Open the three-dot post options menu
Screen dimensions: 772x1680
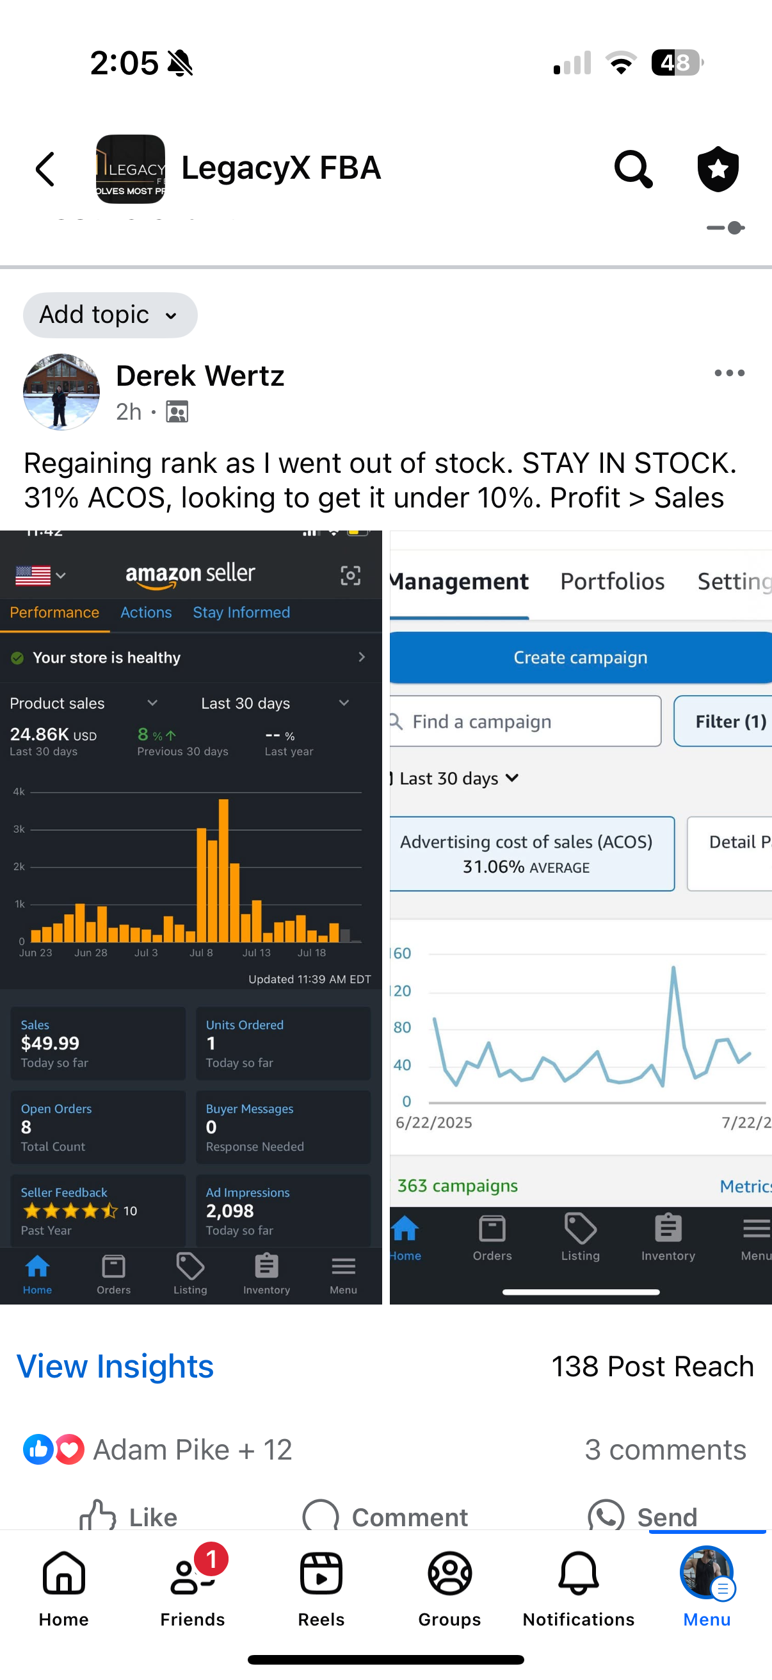[x=729, y=373]
